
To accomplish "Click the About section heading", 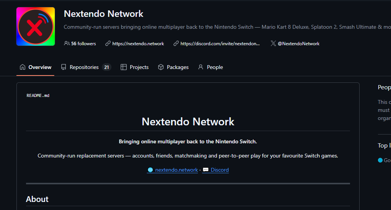I will (x=37, y=199).
